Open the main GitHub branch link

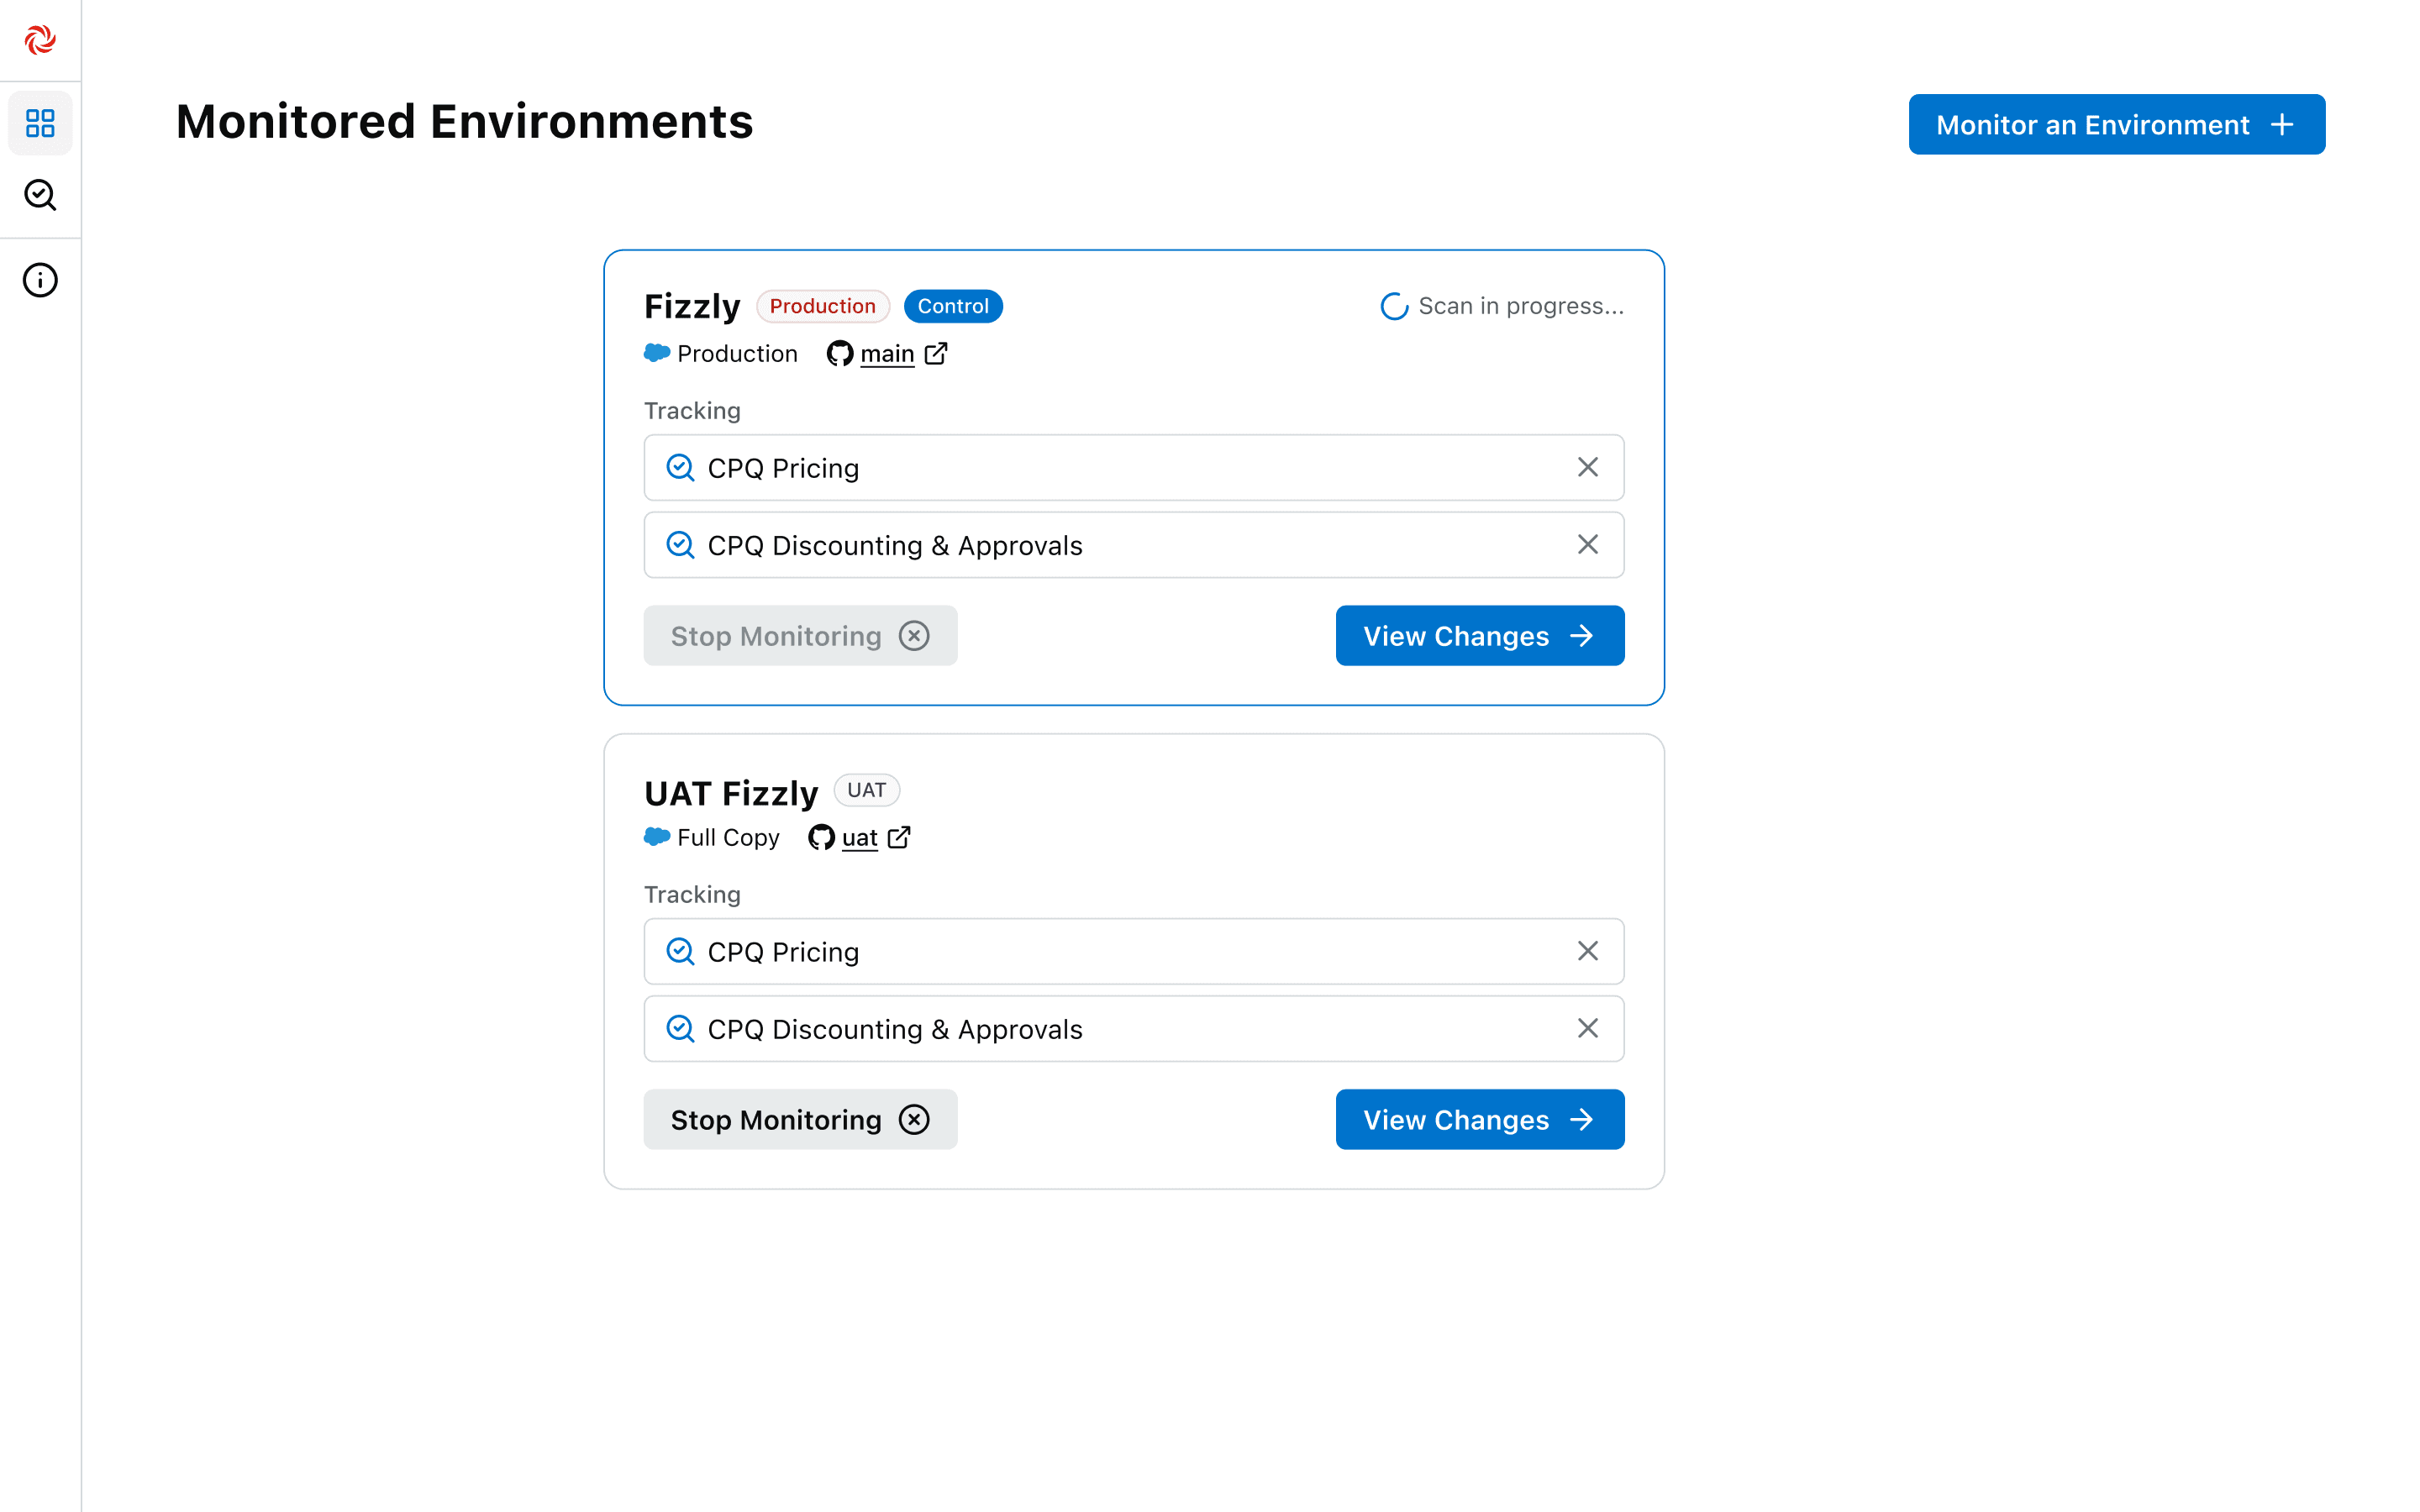click(x=886, y=354)
